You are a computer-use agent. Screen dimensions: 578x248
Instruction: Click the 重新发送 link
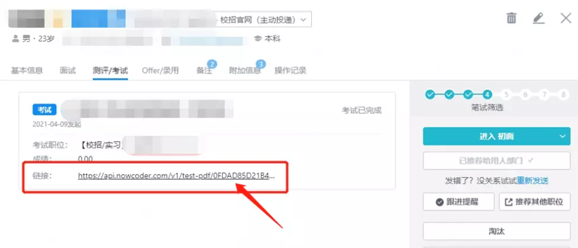click(x=532, y=181)
